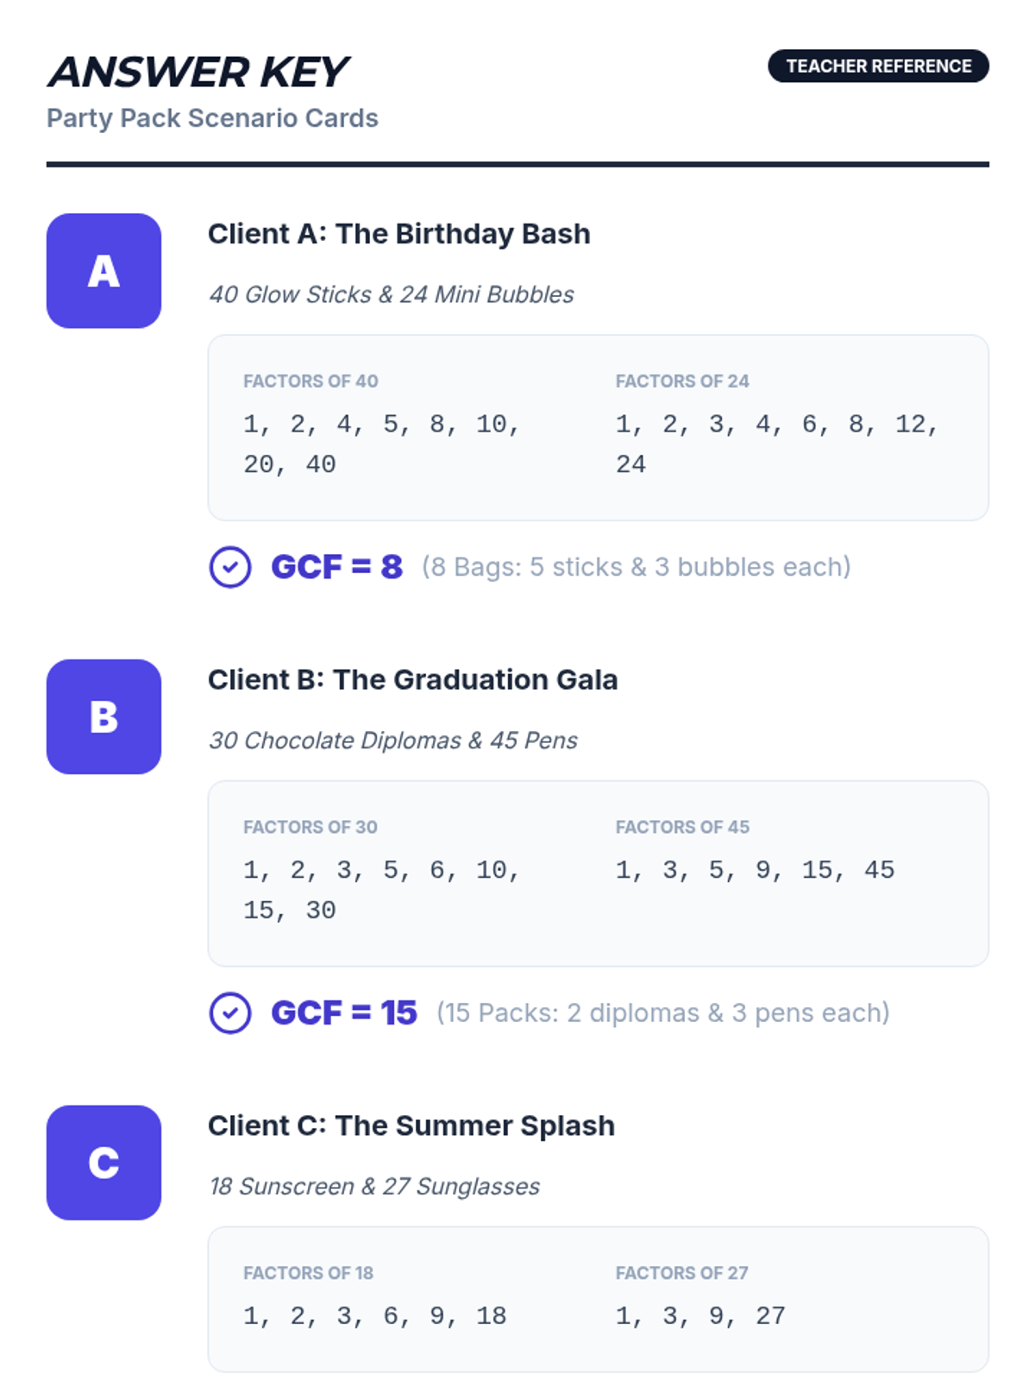Click the checkmark circle beside GCF = 15

coord(230,1012)
